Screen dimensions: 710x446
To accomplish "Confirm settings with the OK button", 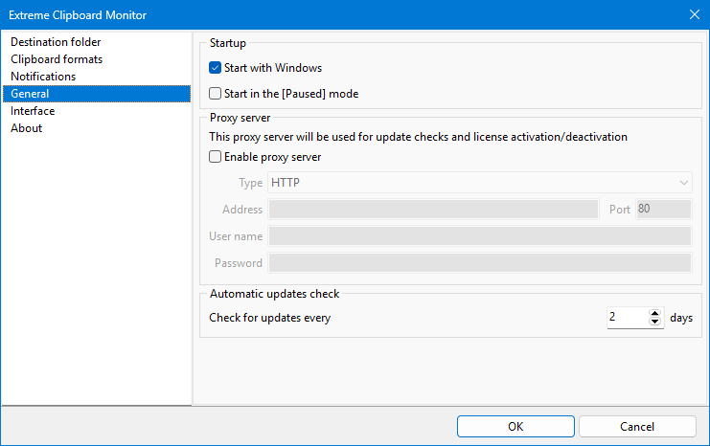I will [x=515, y=427].
